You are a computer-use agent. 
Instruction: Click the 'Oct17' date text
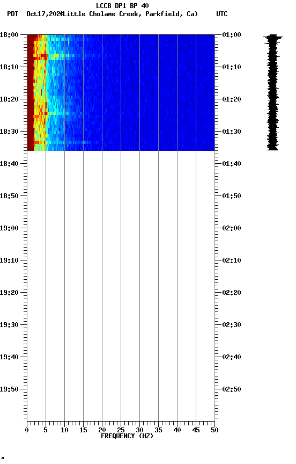tap(35, 14)
